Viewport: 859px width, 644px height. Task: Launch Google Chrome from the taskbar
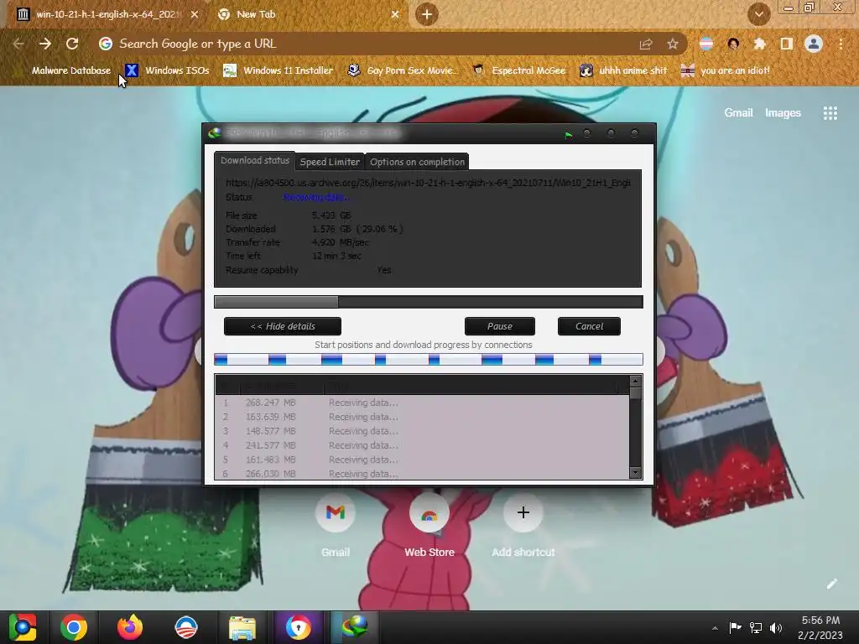(74, 627)
